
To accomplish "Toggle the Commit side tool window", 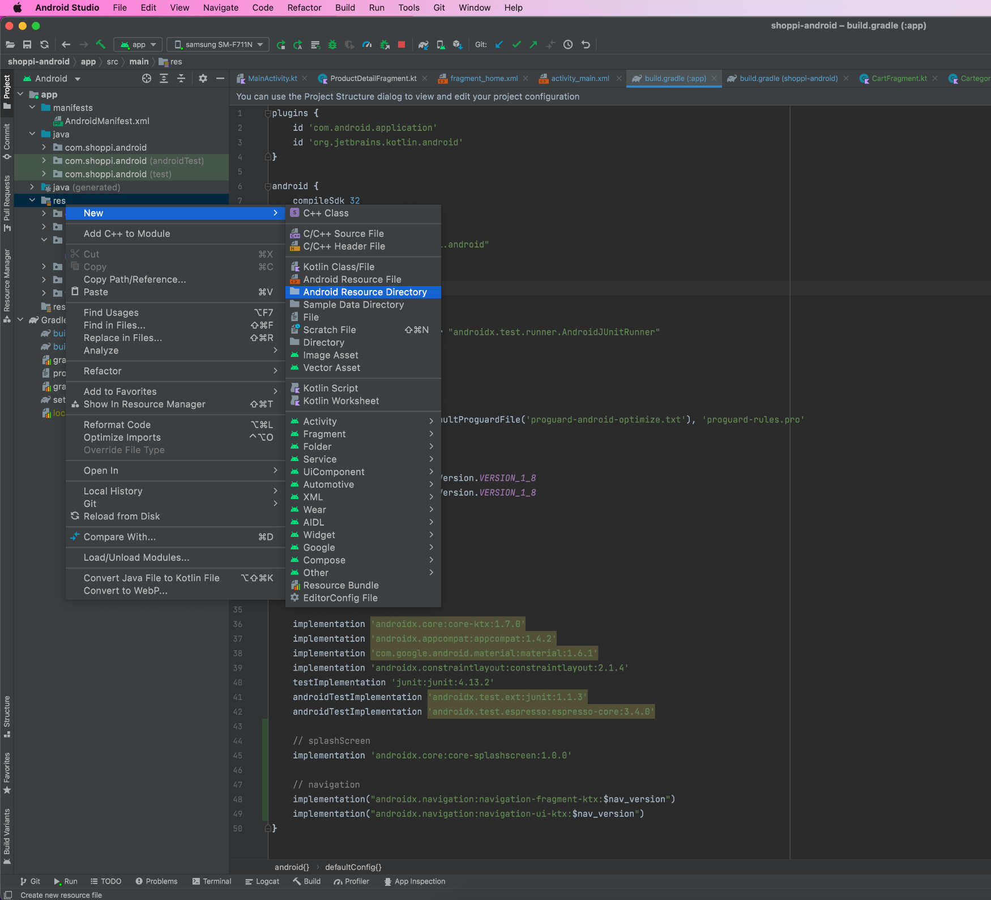I will pos(7,142).
